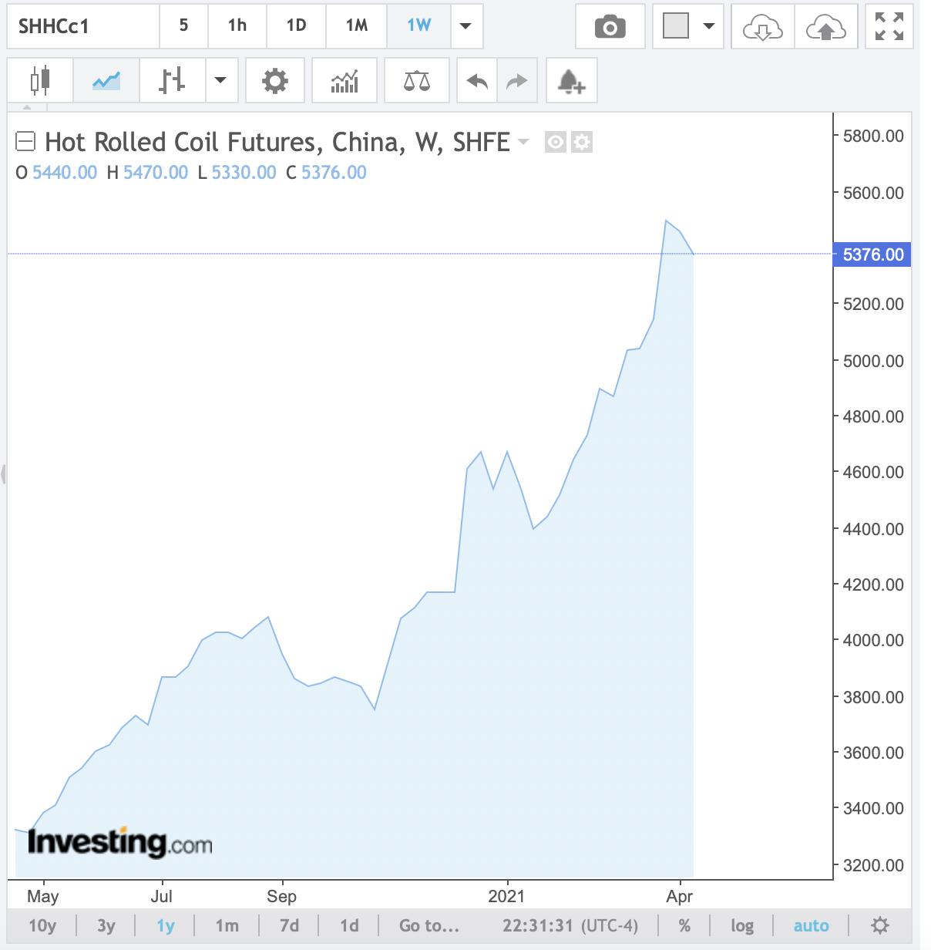The height and width of the screenshot is (950, 931).
Task: Enable logarithmic scale
Action: (x=742, y=925)
